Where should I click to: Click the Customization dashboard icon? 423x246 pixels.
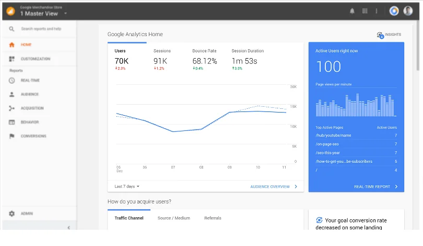(x=11, y=59)
